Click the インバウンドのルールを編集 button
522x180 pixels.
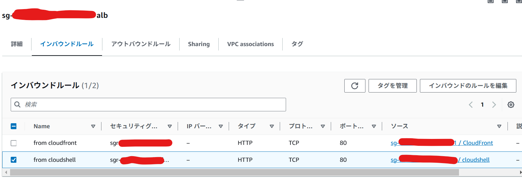tap(468, 86)
